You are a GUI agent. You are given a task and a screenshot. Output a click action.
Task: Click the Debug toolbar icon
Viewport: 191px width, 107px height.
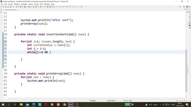point(16,7)
